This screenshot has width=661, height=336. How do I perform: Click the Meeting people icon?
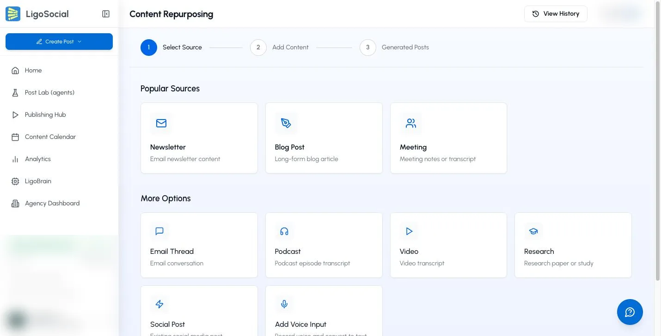[411, 123]
